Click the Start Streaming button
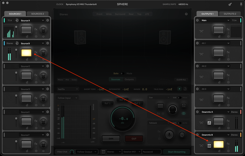The width and height of the screenshot is (245, 156). pyautogui.click(x=177, y=152)
